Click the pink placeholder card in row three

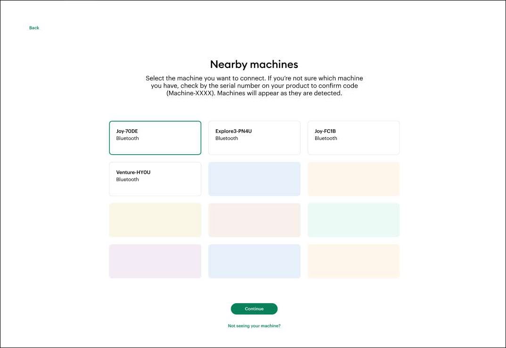(254, 220)
